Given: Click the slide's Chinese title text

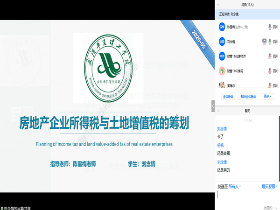Looking at the screenshot, I should (104, 123).
